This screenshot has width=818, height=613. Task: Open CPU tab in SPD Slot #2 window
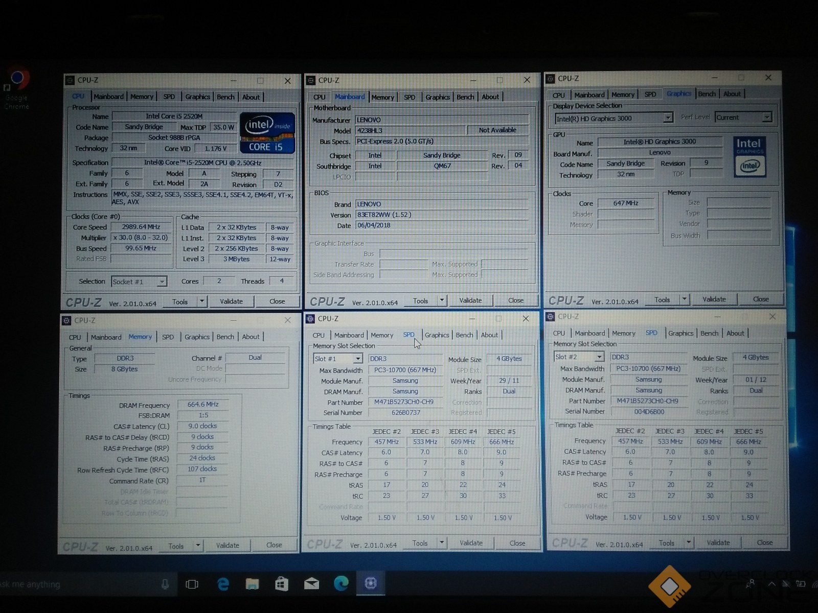(x=559, y=333)
